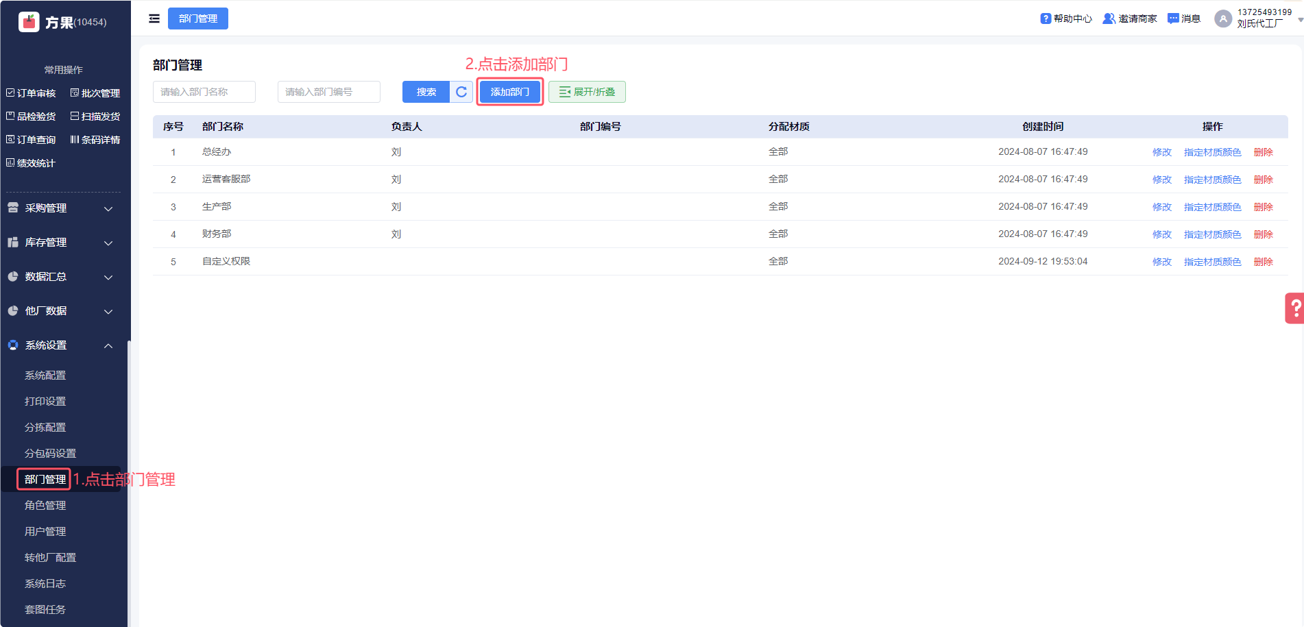Image resolution: width=1304 pixels, height=627 pixels.
Task: Click the 方果 apple logo icon
Action: point(29,22)
